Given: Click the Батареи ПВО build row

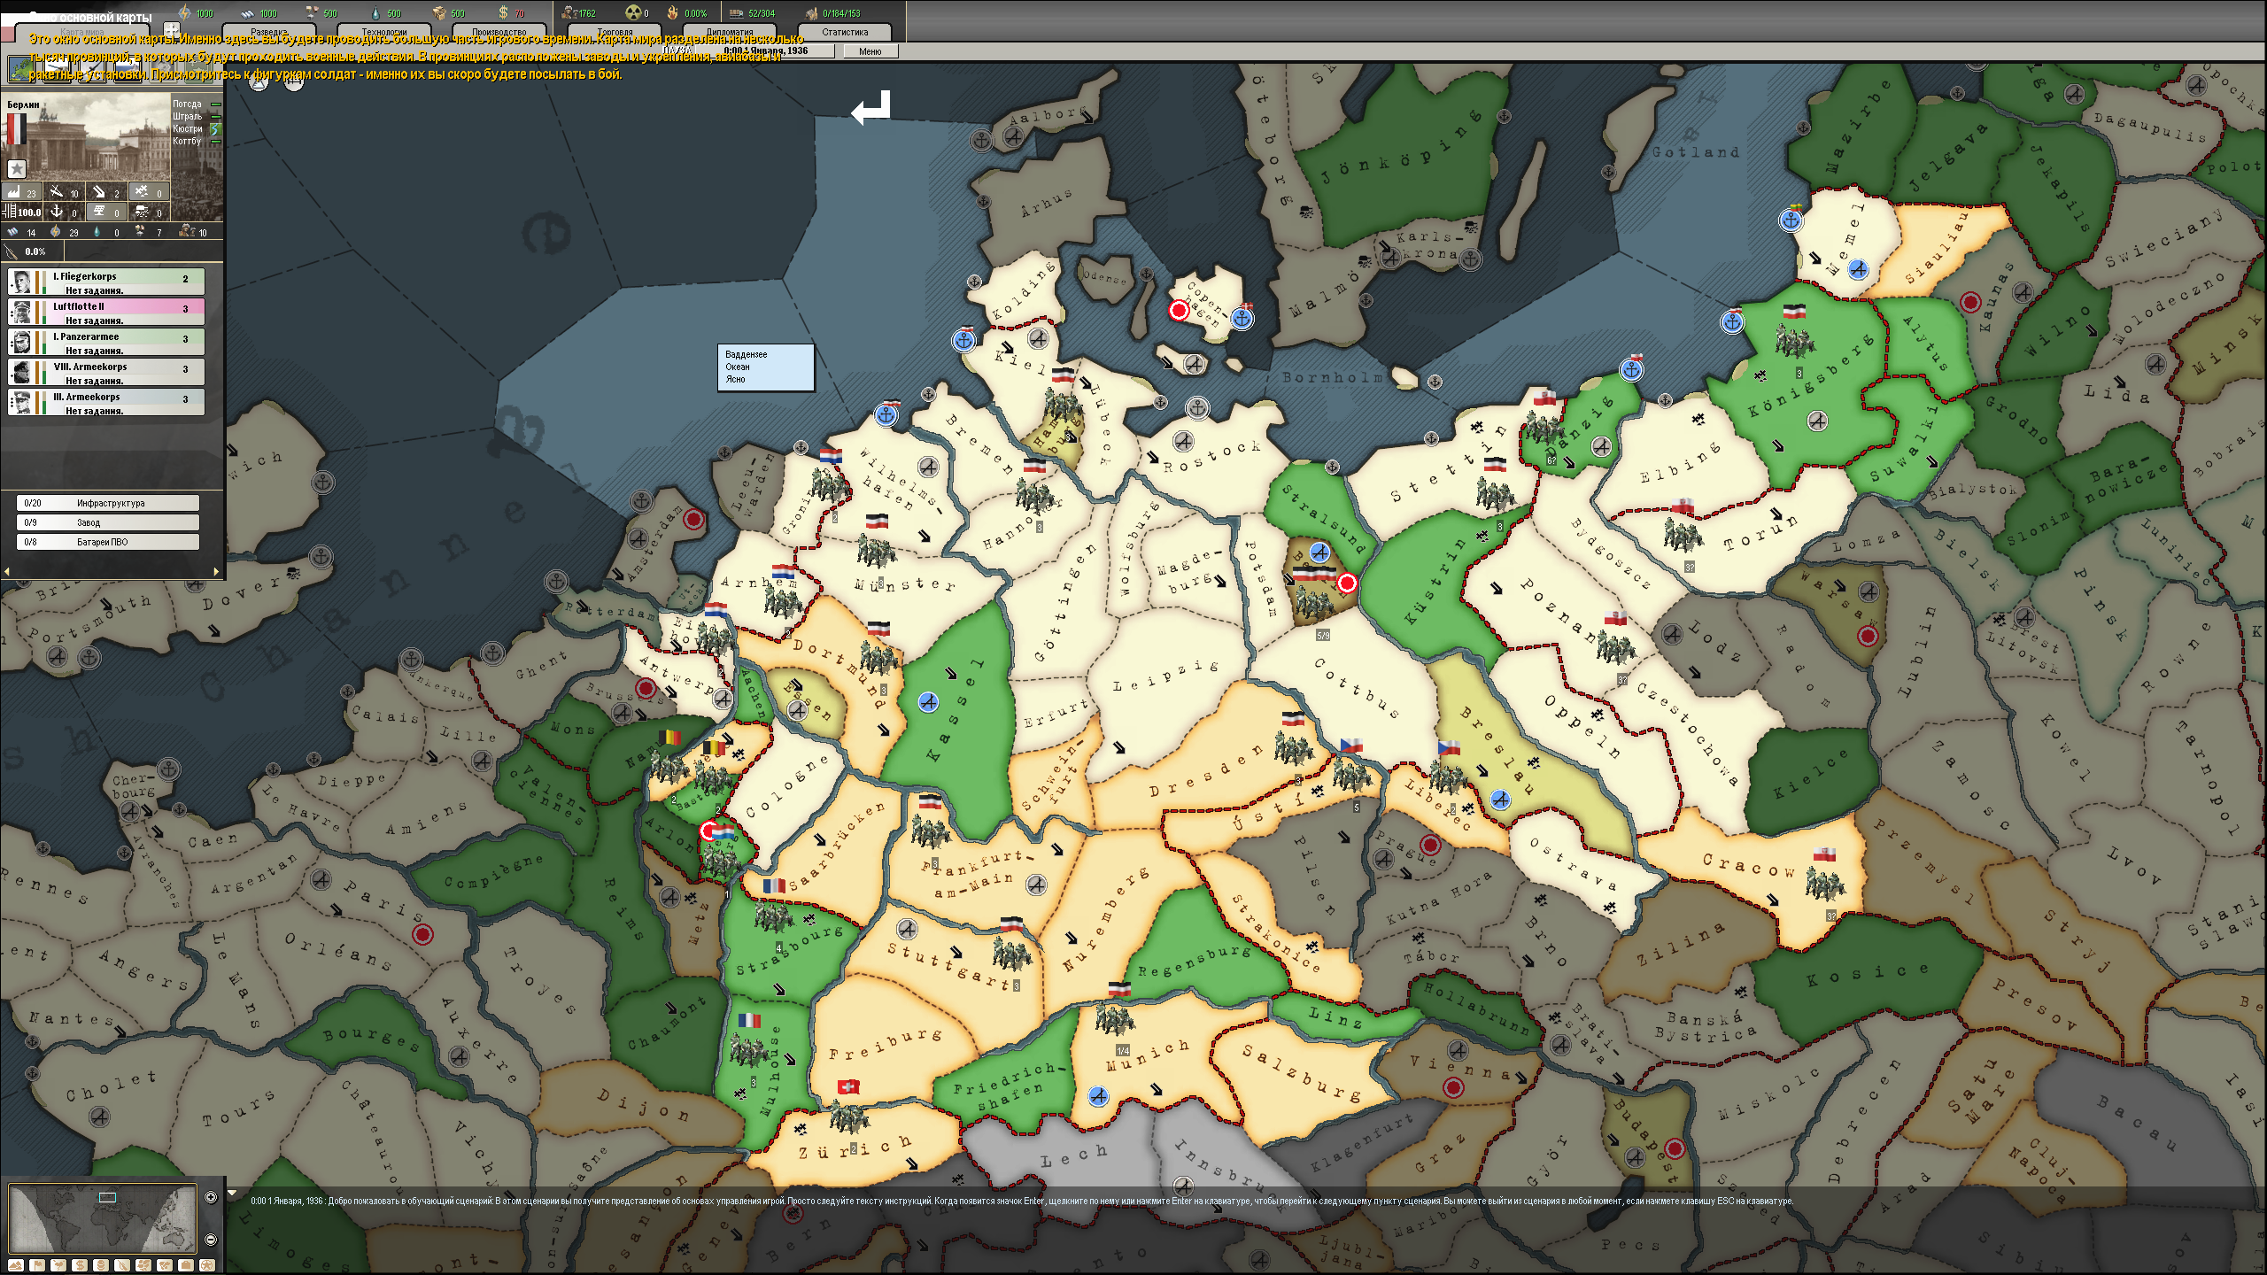Looking at the screenshot, I should coord(108,542).
